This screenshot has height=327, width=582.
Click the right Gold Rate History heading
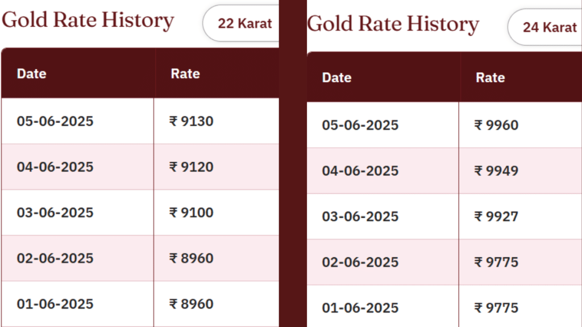pyautogui.click(x=393, y=24)
